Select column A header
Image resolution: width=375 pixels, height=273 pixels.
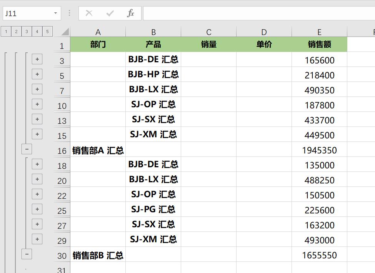point(98,32)
